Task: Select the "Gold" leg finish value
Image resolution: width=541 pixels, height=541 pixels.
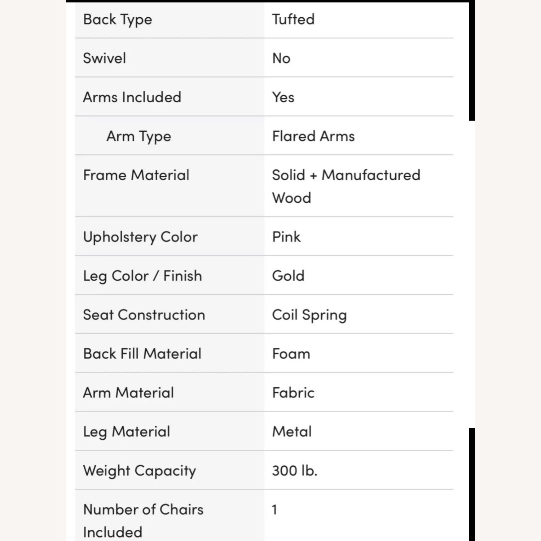Action: coord(288,276)
